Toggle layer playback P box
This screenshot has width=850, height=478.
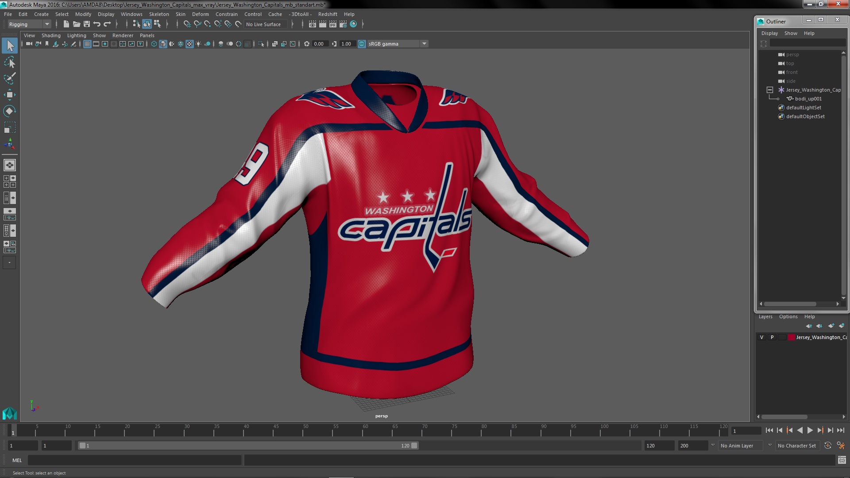772,337
